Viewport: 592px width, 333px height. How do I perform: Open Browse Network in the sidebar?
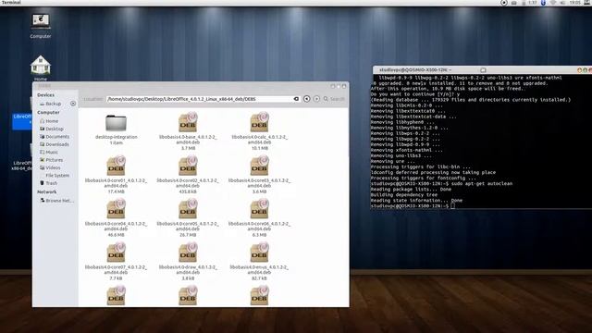57,201
